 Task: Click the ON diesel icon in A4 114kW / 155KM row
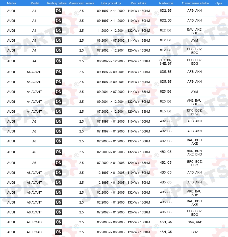click(x=59, y=40)
